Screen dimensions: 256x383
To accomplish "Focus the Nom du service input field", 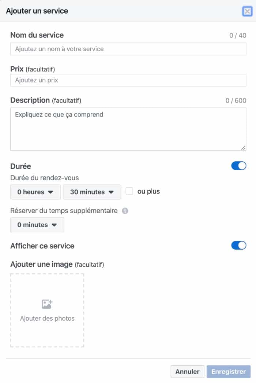I will tap(128, 49).
